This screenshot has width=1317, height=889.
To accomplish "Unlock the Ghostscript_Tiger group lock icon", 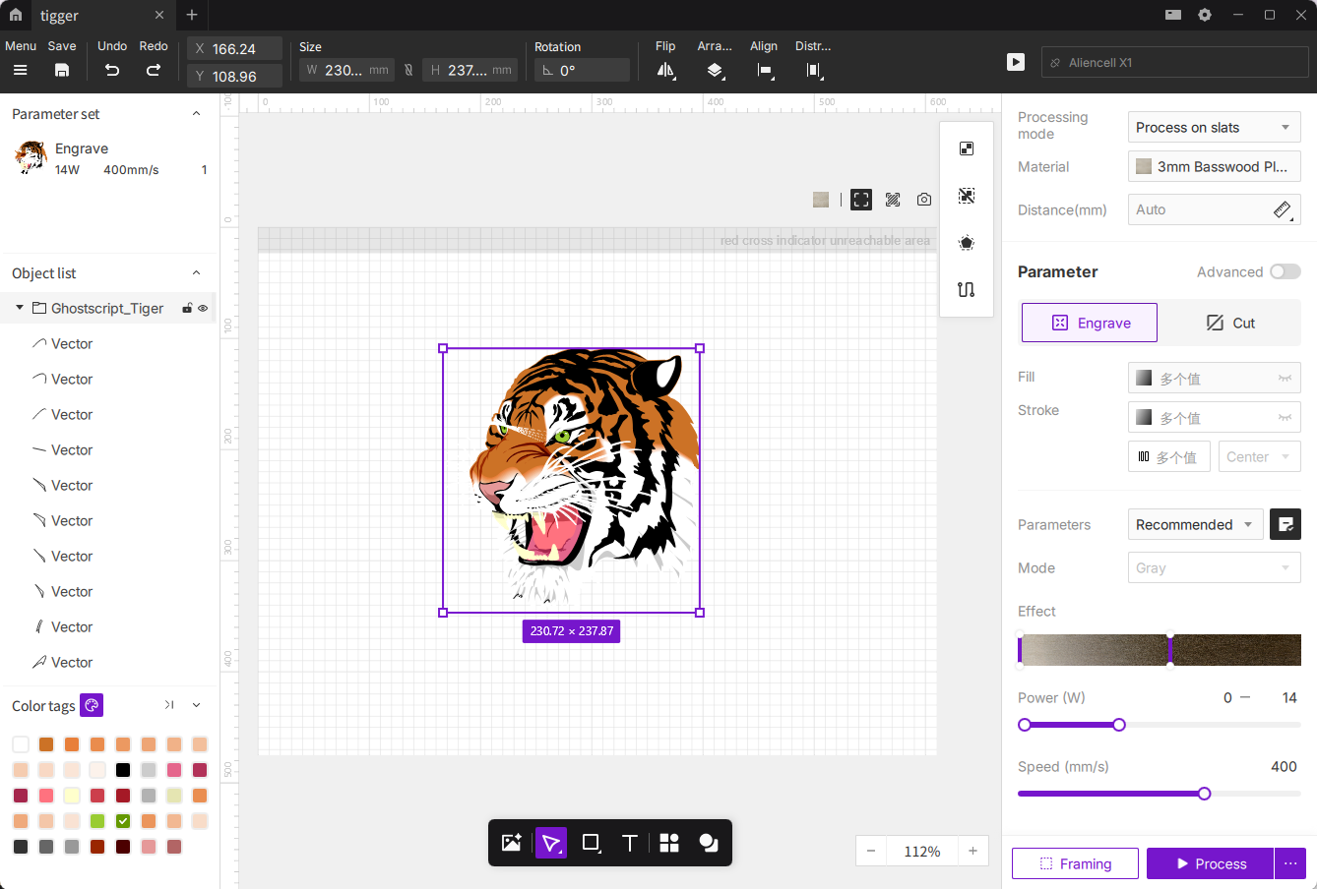I will click(x=187, y=309).
